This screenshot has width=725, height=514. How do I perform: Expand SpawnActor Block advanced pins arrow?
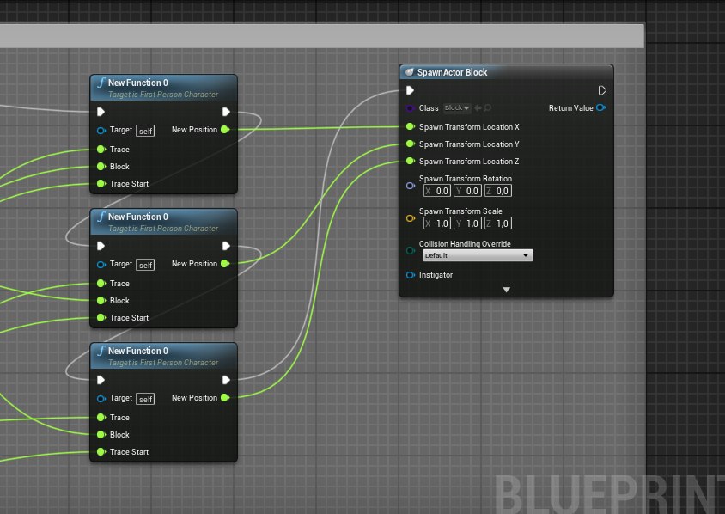click(x=506, y=290)
